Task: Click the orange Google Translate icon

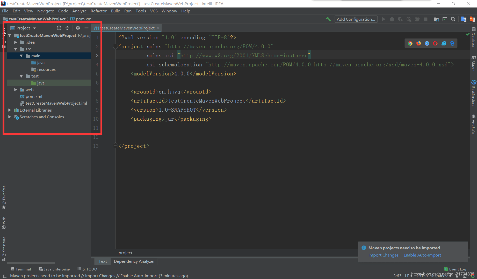Action: point(472,19)
